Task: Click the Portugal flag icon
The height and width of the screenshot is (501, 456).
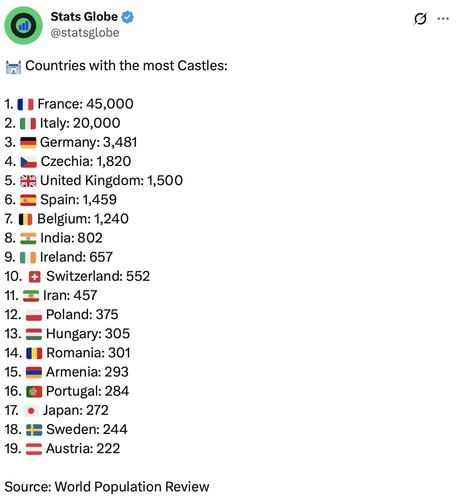Action: coord(34,392)
